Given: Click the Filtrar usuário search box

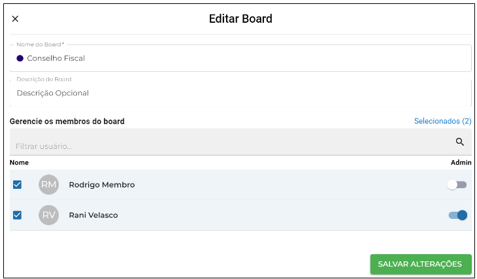Looking at the screenshot, I should [240, 142].
